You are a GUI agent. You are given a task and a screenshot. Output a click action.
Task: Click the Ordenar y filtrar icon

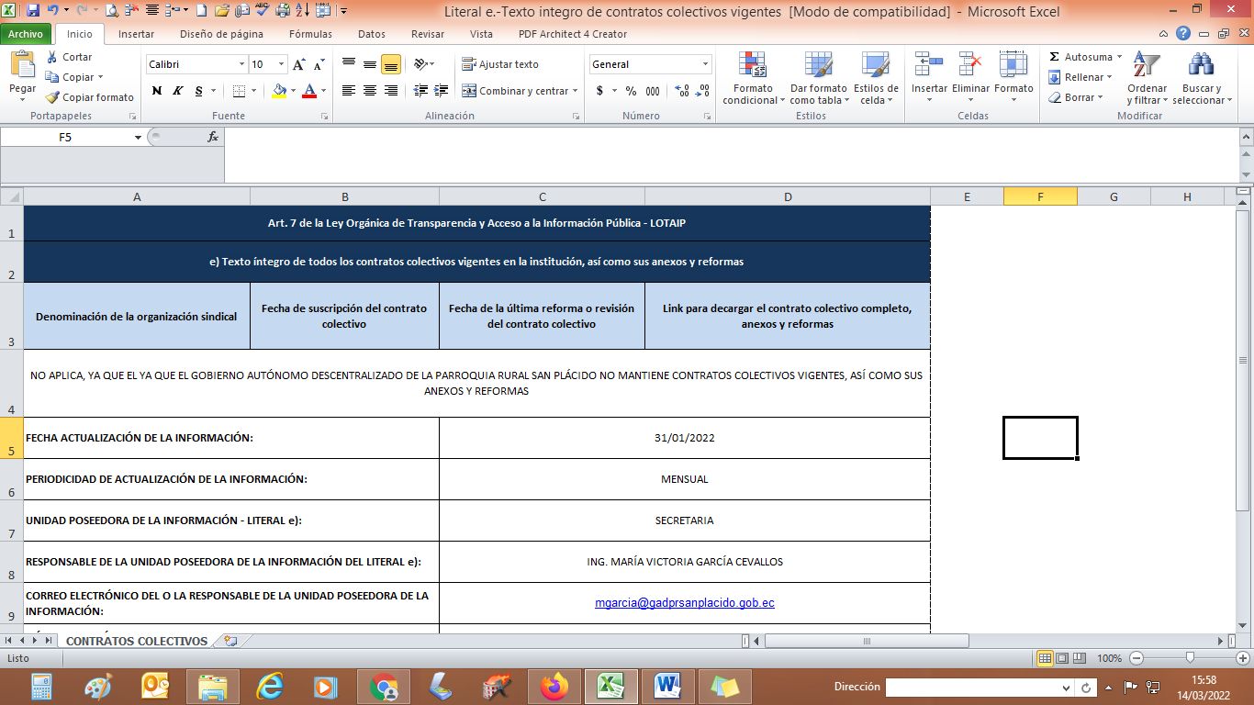(x=1146, y=66)
